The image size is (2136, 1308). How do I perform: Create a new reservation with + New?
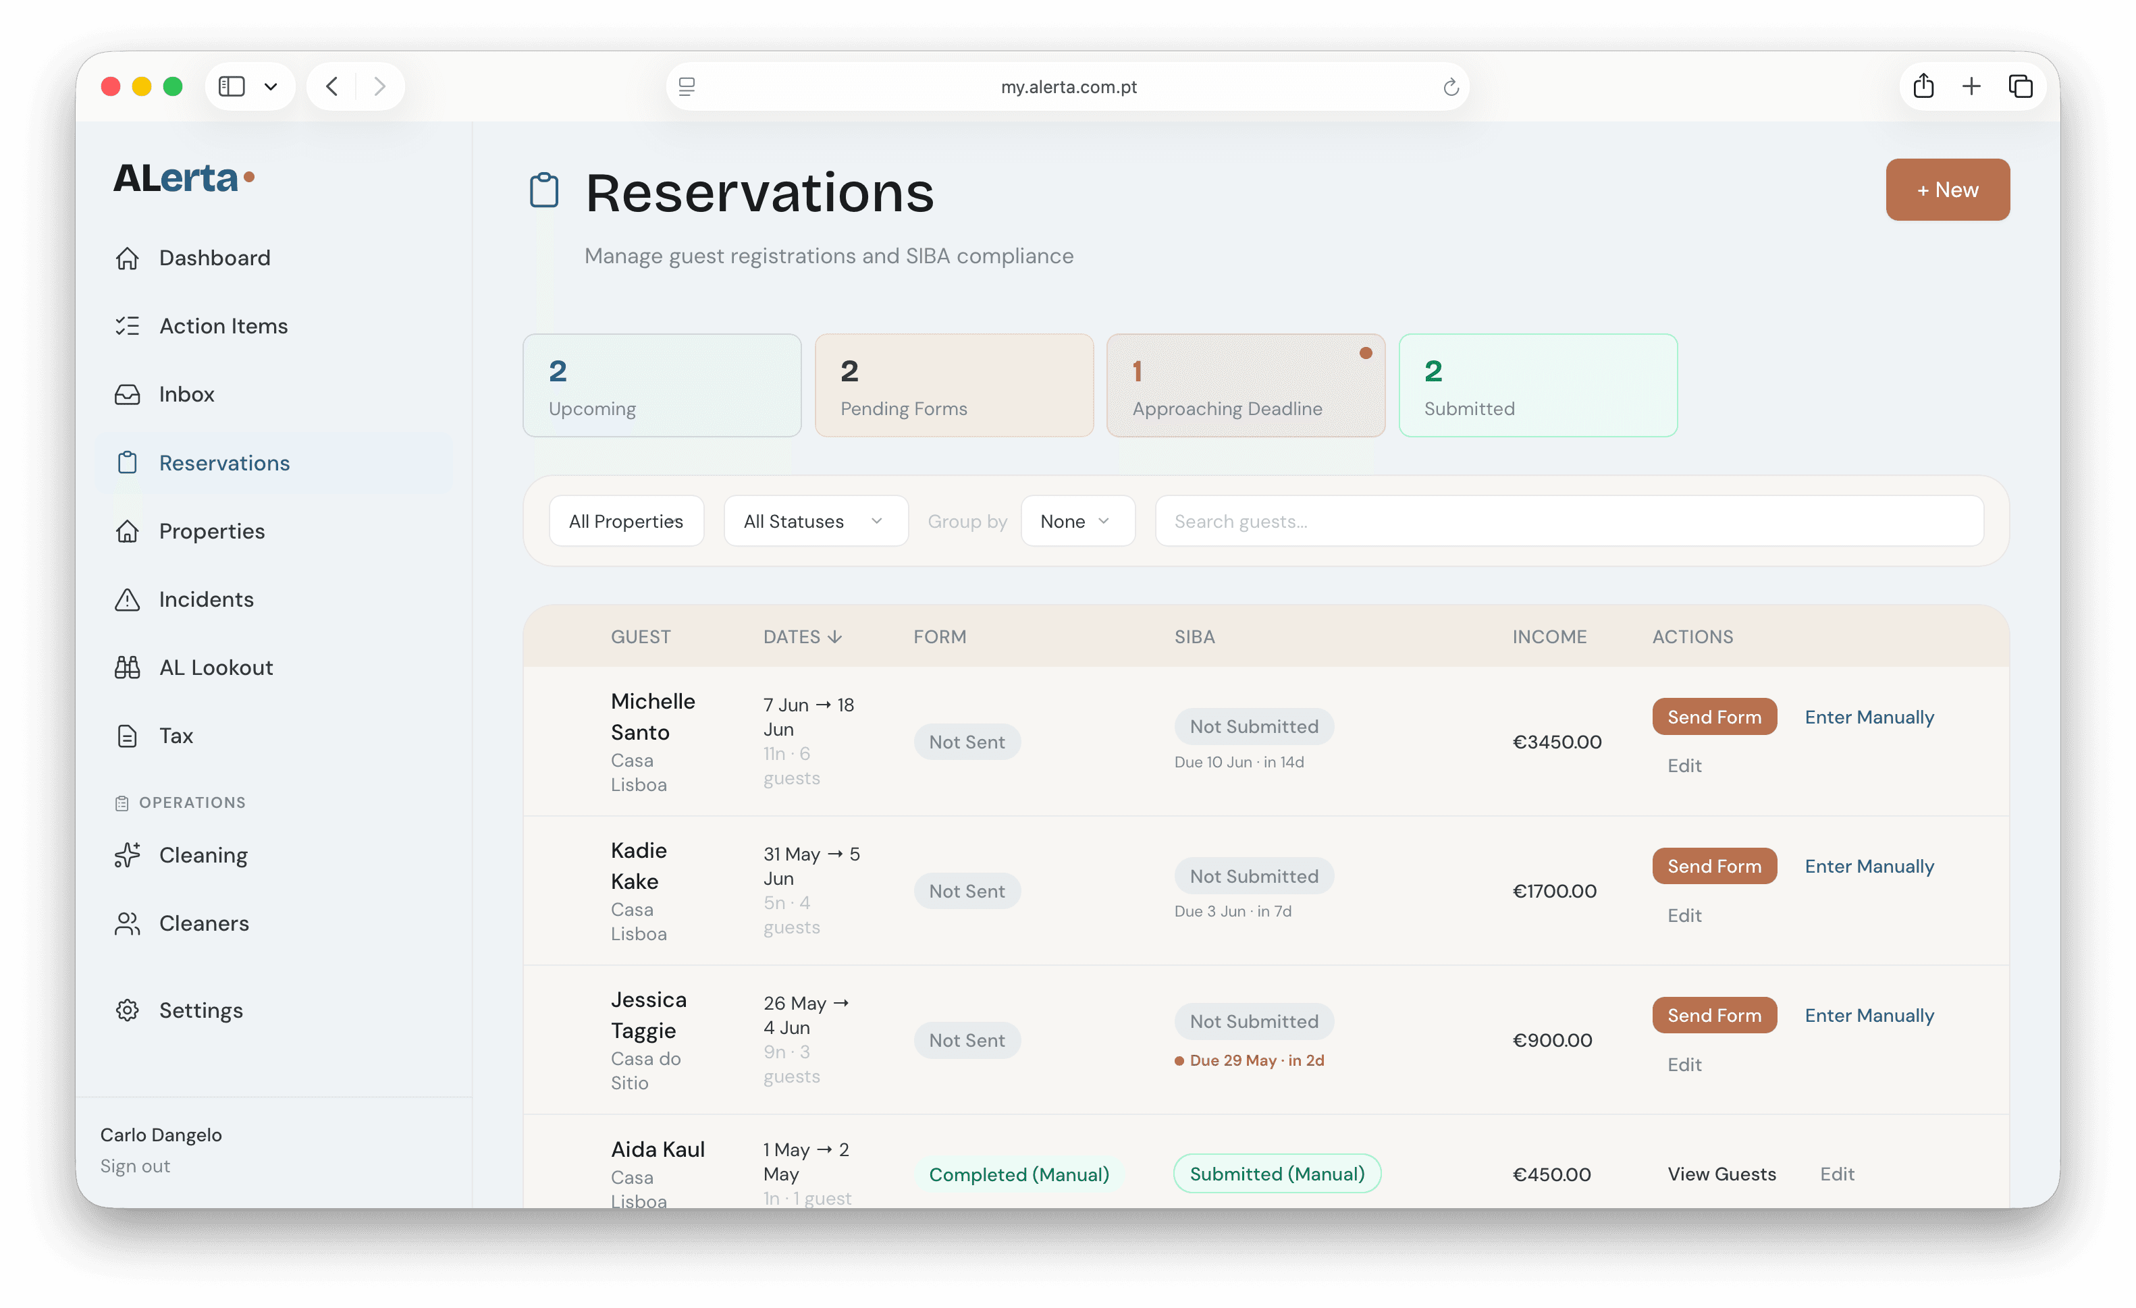point(1947,190)
